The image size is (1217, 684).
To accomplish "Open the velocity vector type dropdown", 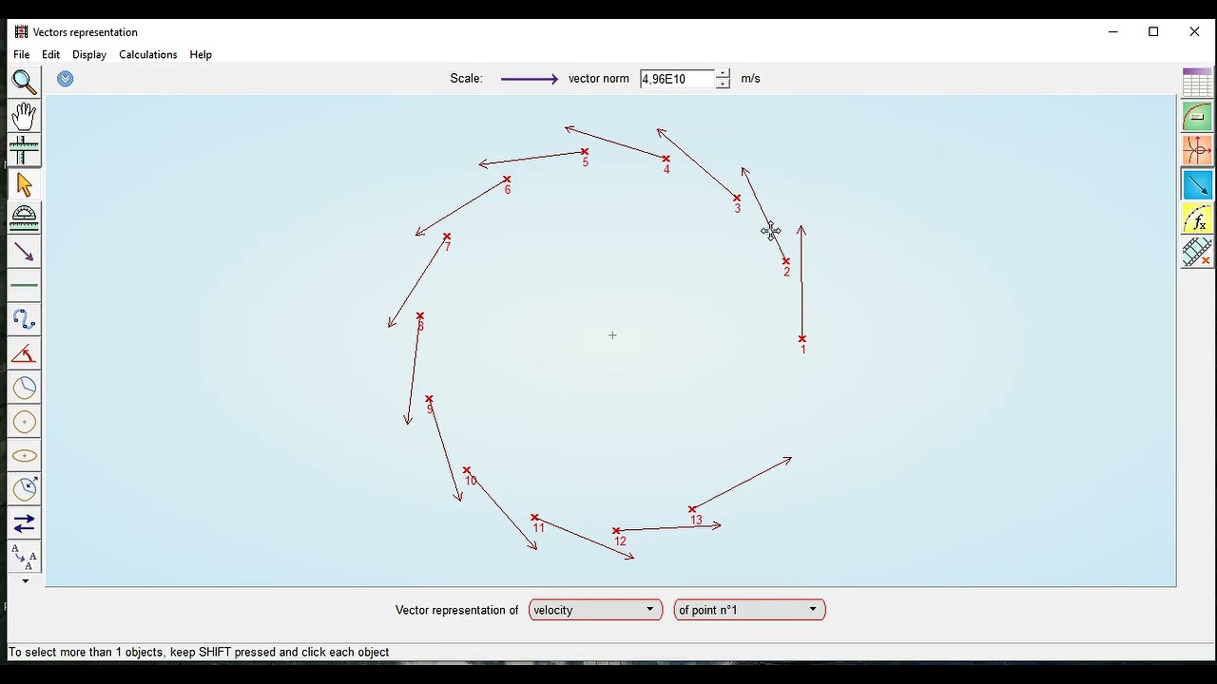I will (595, 610).
